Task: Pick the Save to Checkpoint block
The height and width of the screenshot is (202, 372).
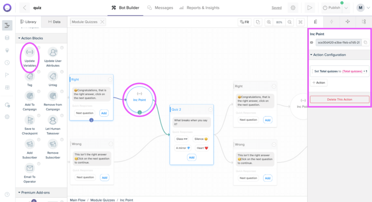Action: 30,125
